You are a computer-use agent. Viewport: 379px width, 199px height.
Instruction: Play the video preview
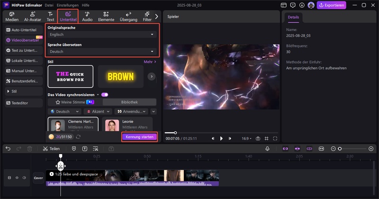click(221, 138)
